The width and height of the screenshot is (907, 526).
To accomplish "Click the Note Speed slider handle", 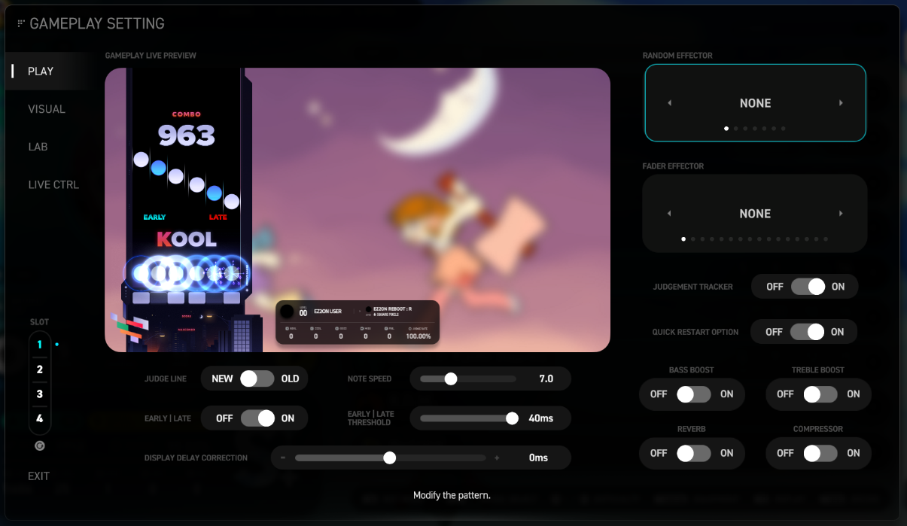I will (451, 379).
